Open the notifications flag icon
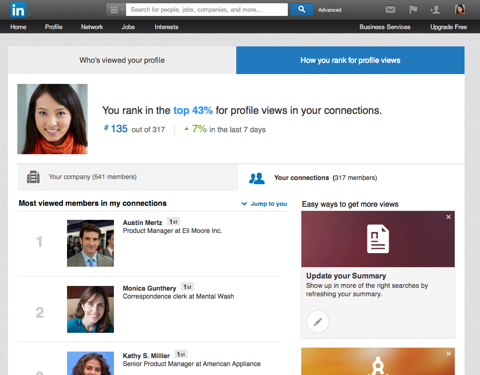The image size is (480, 375). coord(413,9)
